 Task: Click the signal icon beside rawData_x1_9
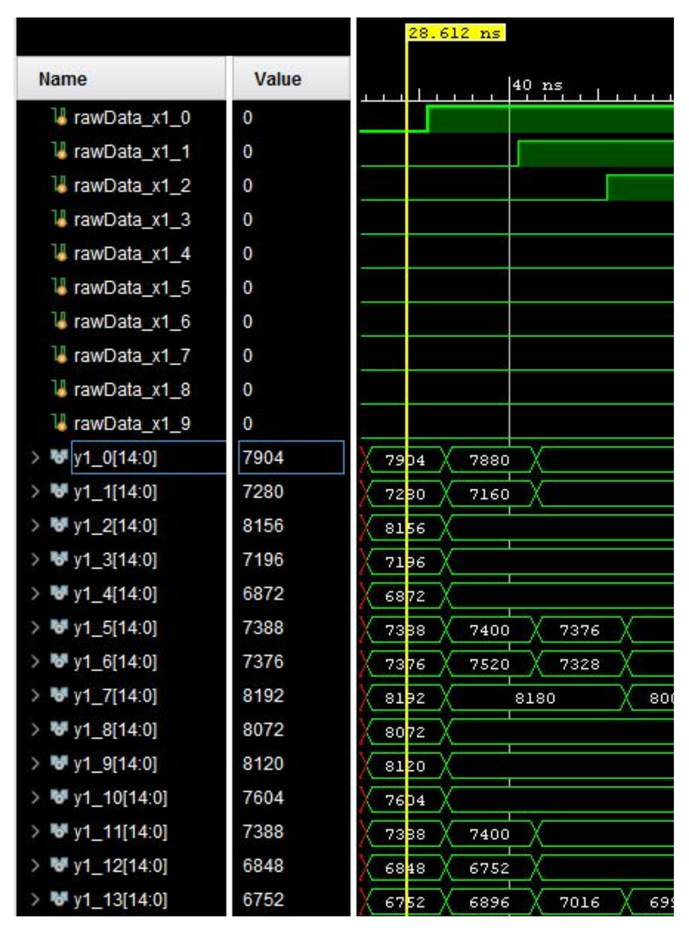tap(60, 423)
